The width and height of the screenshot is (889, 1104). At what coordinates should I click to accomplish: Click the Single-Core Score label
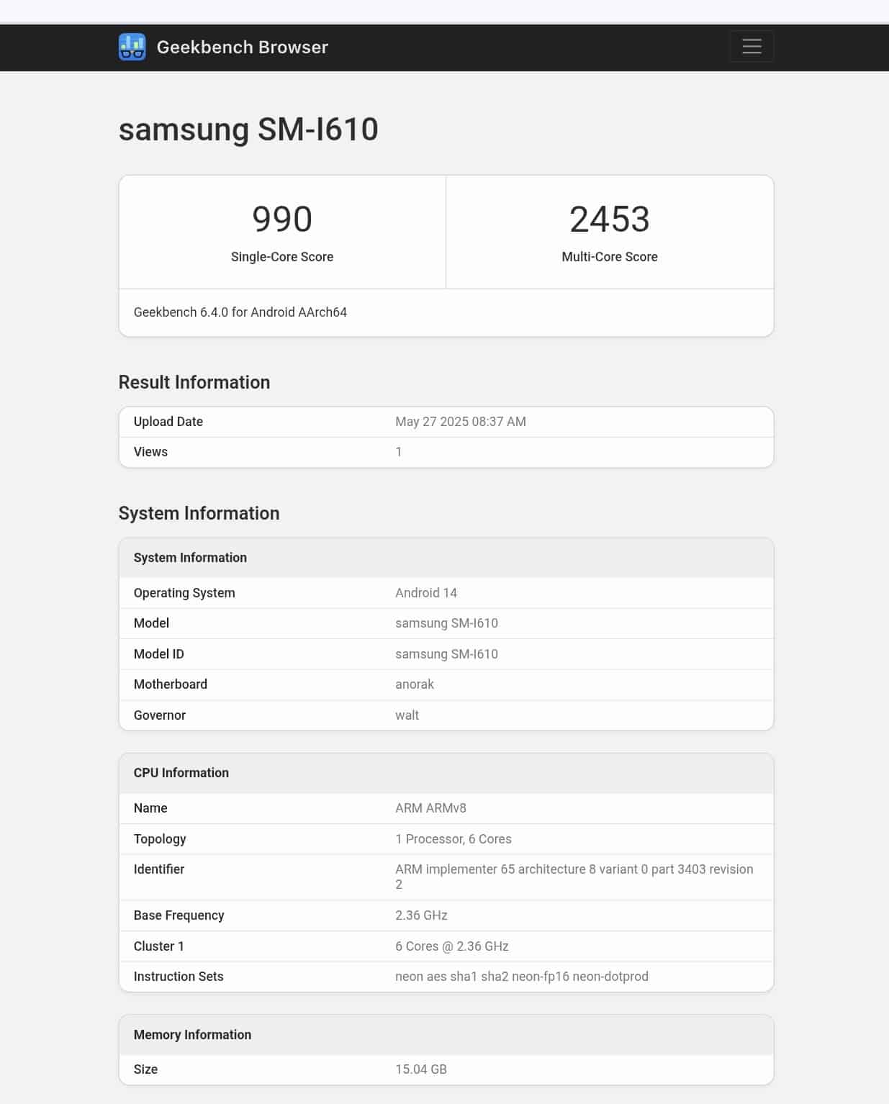(282, 257)
